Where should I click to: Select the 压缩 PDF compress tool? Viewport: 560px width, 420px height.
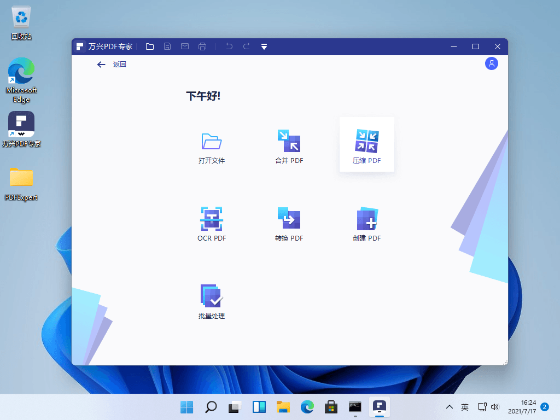pos(367,144)
